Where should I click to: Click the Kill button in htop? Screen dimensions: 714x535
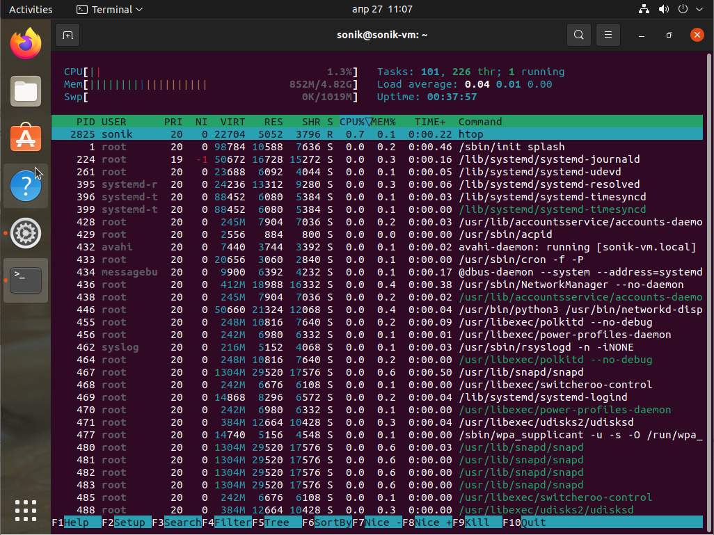tap(482, 522)
